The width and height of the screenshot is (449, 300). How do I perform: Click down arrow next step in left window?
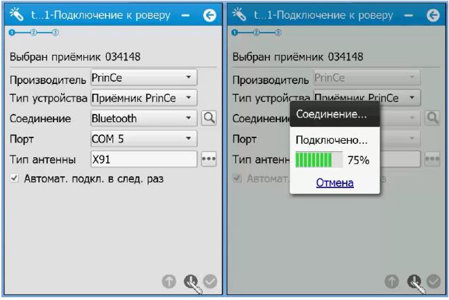190,281
